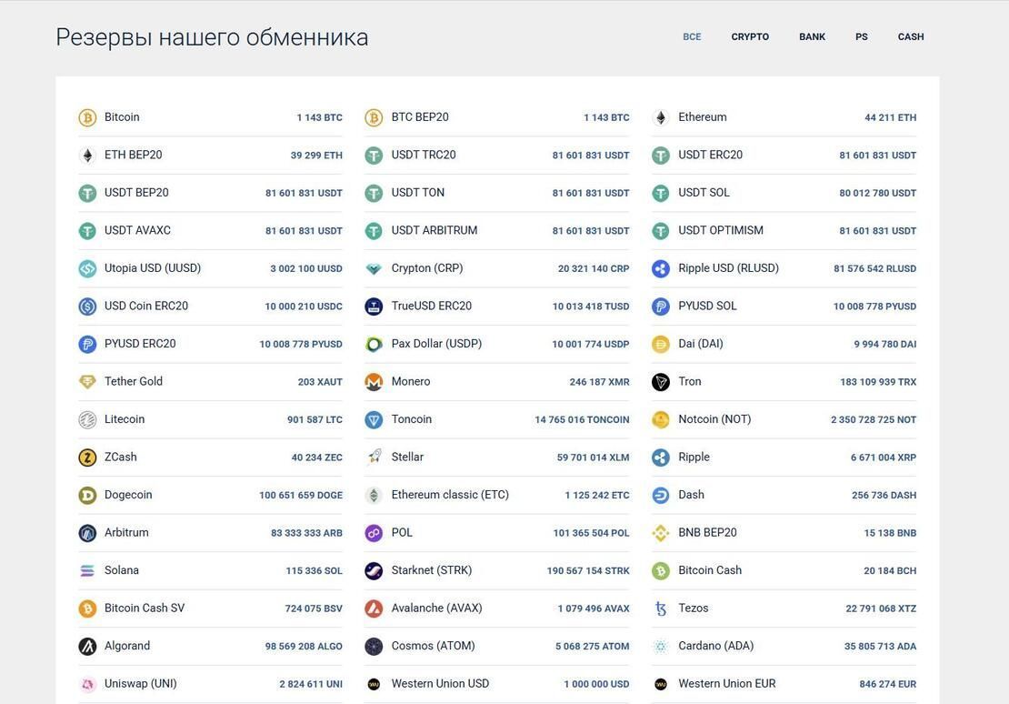Image resolution: width=1009 pixels, height=704 pixels.
Task: Click the Dogecoin logo icon
Action: tap(87, 496)
